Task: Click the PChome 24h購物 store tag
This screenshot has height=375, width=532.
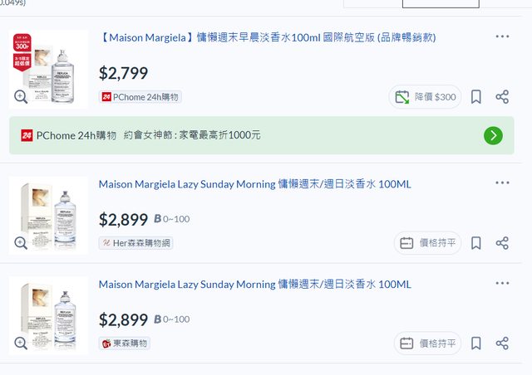Action: [140, 97]
